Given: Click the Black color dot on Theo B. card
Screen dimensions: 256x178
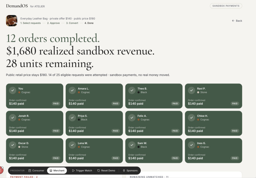Looking at the screenshot, I should point(138,92).
